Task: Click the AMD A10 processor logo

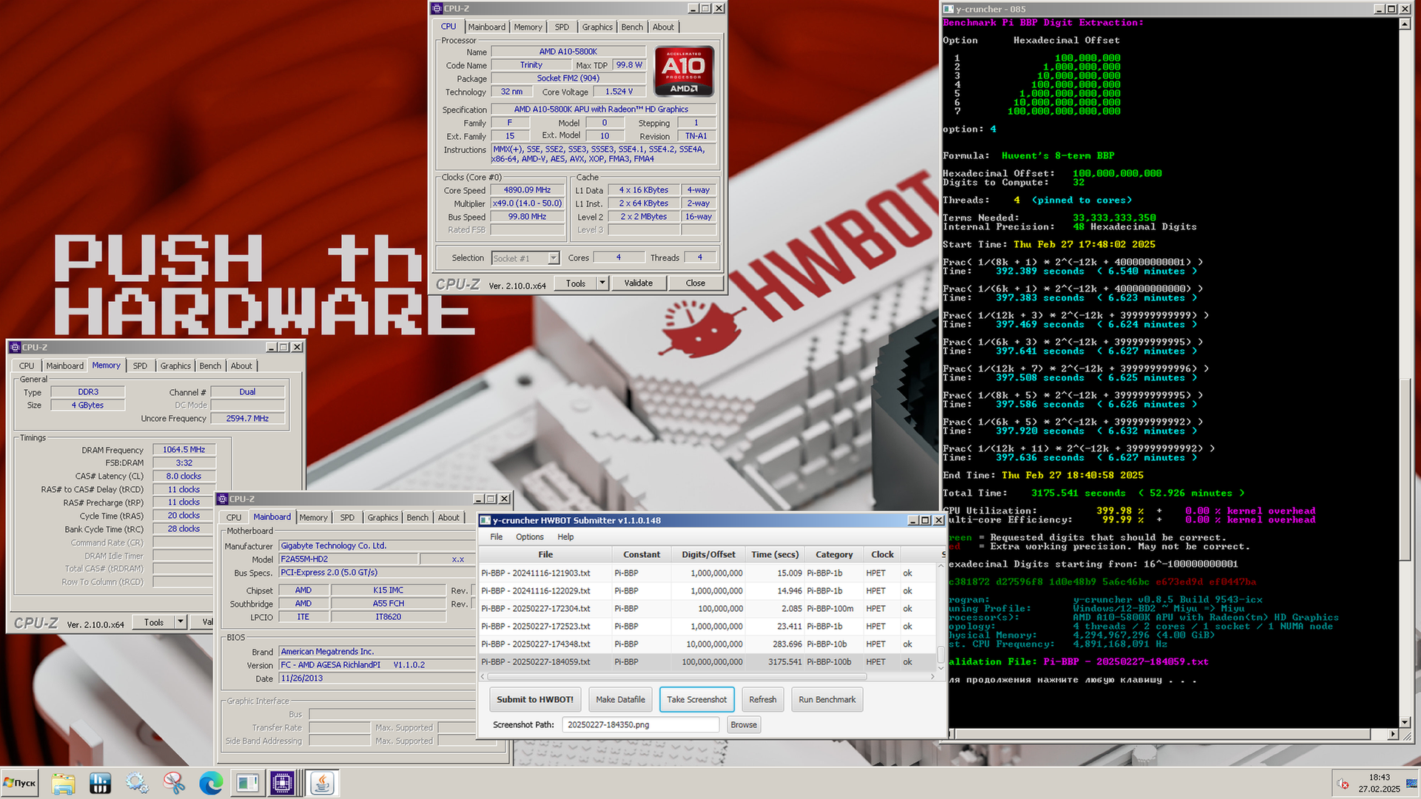Action: click(x=684, y=71)
